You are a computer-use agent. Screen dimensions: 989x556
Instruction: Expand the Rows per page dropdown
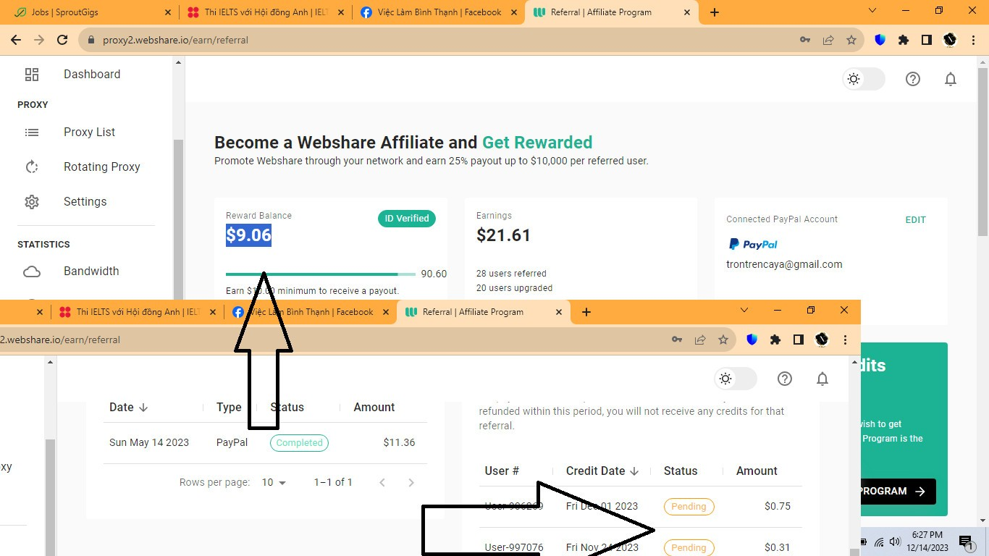[x=274, y=482]
